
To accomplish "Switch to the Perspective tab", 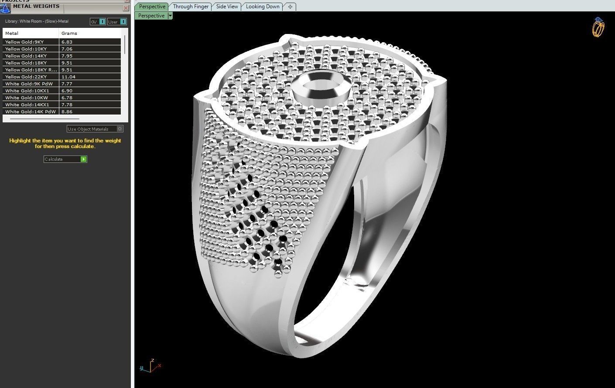I will [x=152, y=7].
